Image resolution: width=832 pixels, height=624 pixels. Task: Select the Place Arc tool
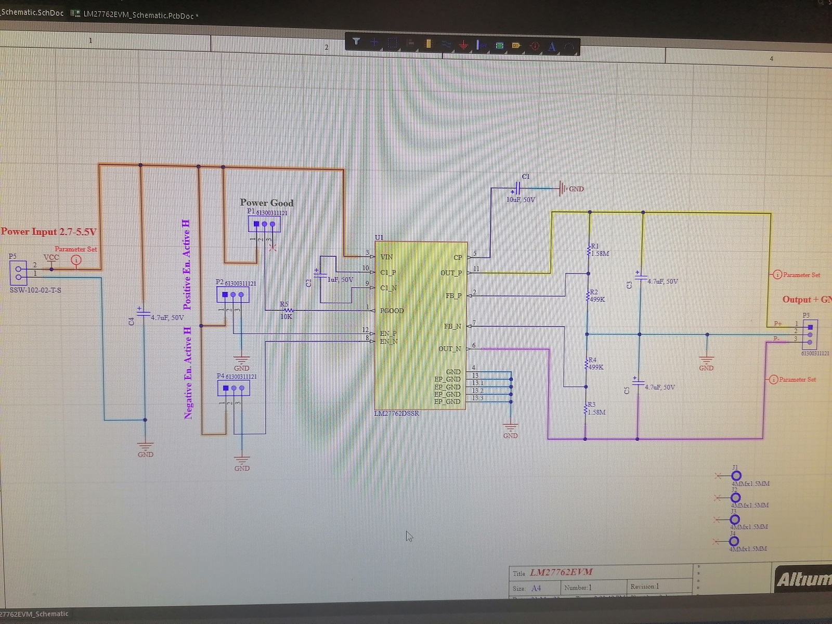point(569,47)
